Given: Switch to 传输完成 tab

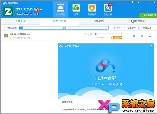Looking at the screenshot, I should (x=99, y=21).
